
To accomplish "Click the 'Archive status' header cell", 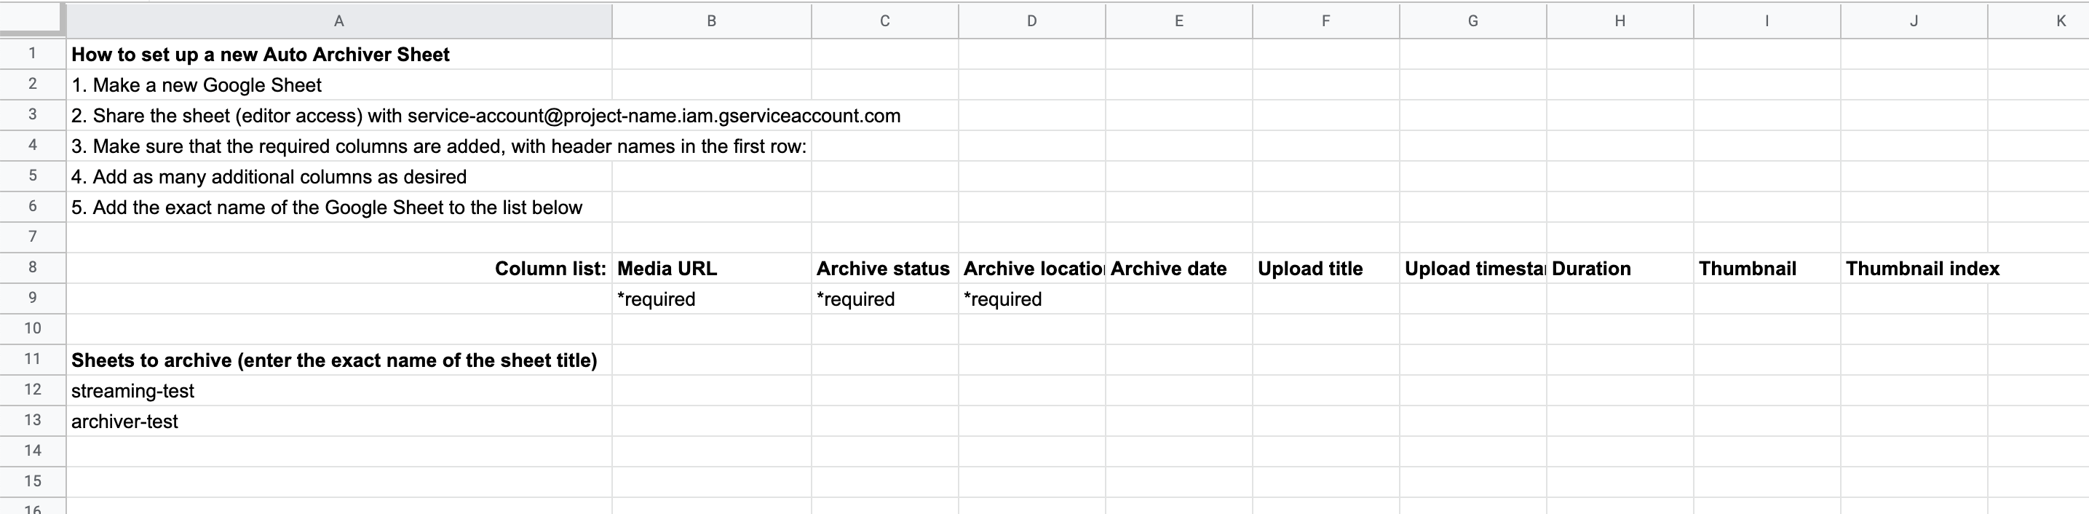I will (883, 267).
